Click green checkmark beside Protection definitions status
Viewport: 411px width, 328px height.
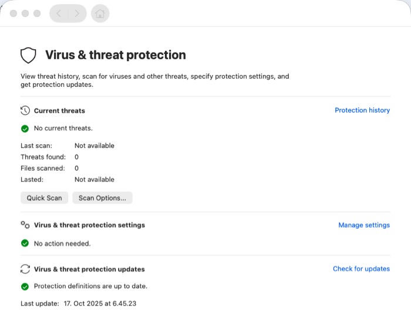(25, 286)
